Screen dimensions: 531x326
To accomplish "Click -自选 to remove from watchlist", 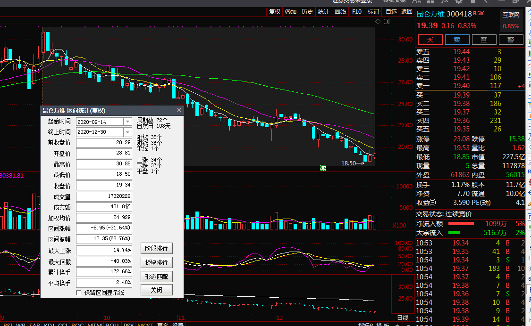I will [390, 12].
